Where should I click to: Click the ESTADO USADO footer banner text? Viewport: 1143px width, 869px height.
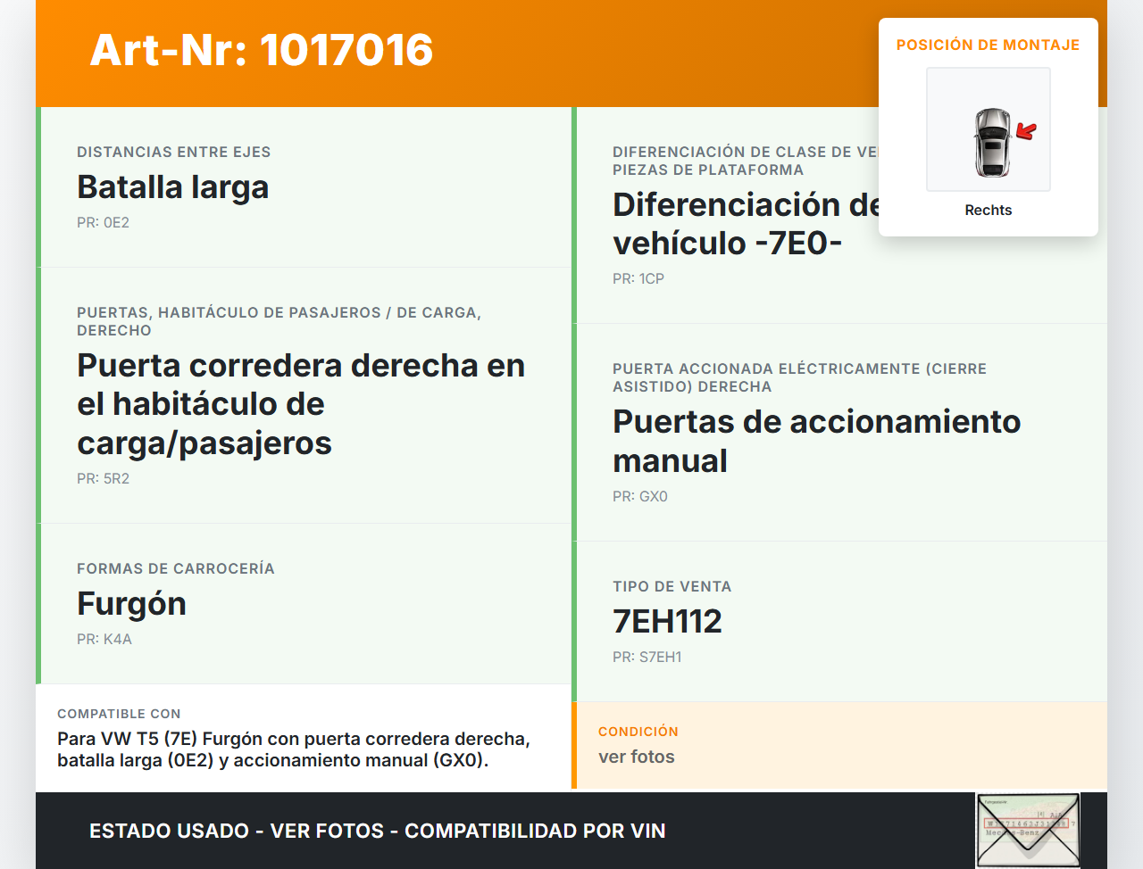(377, 831)
